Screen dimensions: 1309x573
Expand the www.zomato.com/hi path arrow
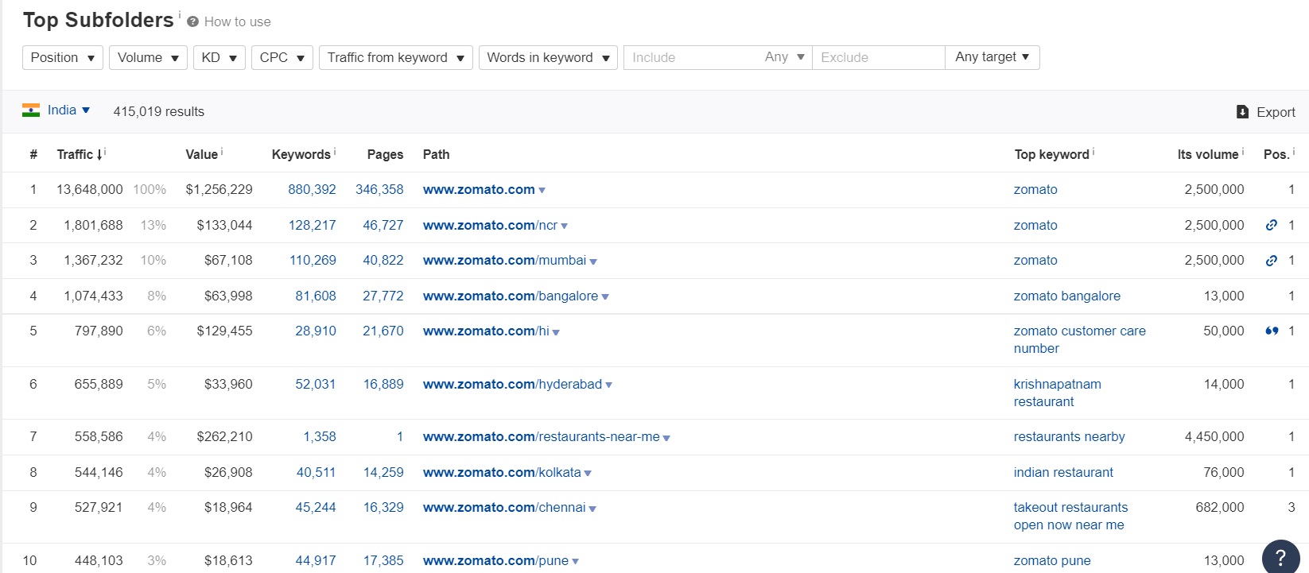[556, 332]
